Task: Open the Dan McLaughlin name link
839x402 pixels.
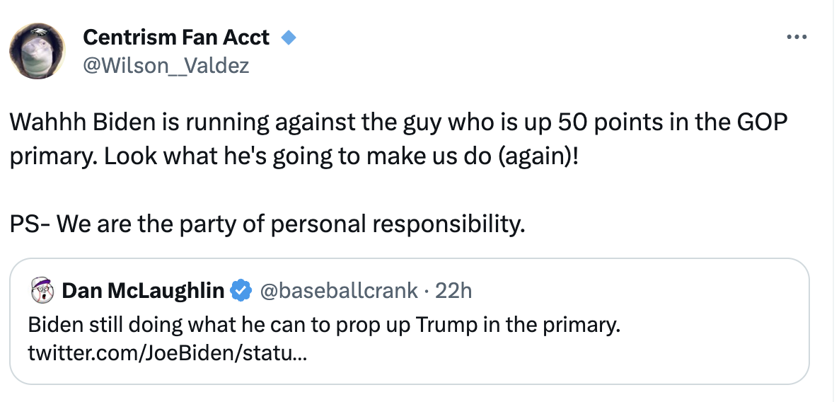Action: point(143,290)
